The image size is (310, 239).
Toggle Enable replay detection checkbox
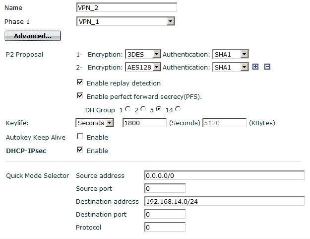(x=80, y=83)
